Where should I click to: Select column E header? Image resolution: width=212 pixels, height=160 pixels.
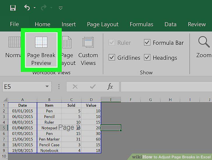(111, 100)
